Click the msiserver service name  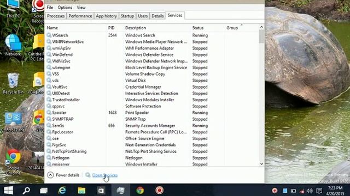(61, 164)
